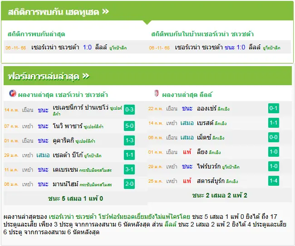295x246 pixels.
Task: Click the 3-1 score badge for เดเบรเซน
Action: click(x=129, y=169)
